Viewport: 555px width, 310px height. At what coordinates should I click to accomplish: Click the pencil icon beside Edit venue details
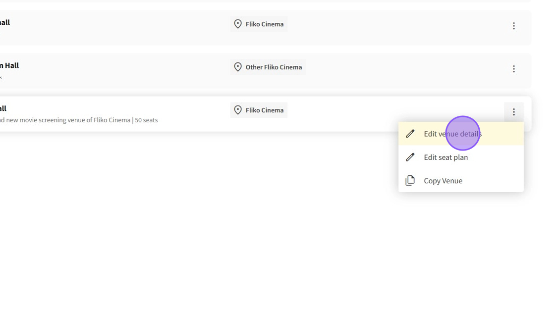tap(410, 134)
